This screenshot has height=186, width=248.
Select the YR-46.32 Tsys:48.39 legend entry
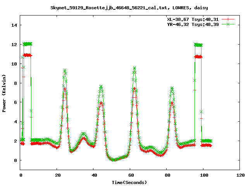pos(193,24)
